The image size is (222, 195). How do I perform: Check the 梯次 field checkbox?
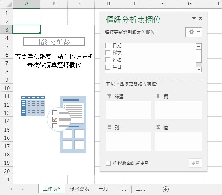tap(108, 53)
